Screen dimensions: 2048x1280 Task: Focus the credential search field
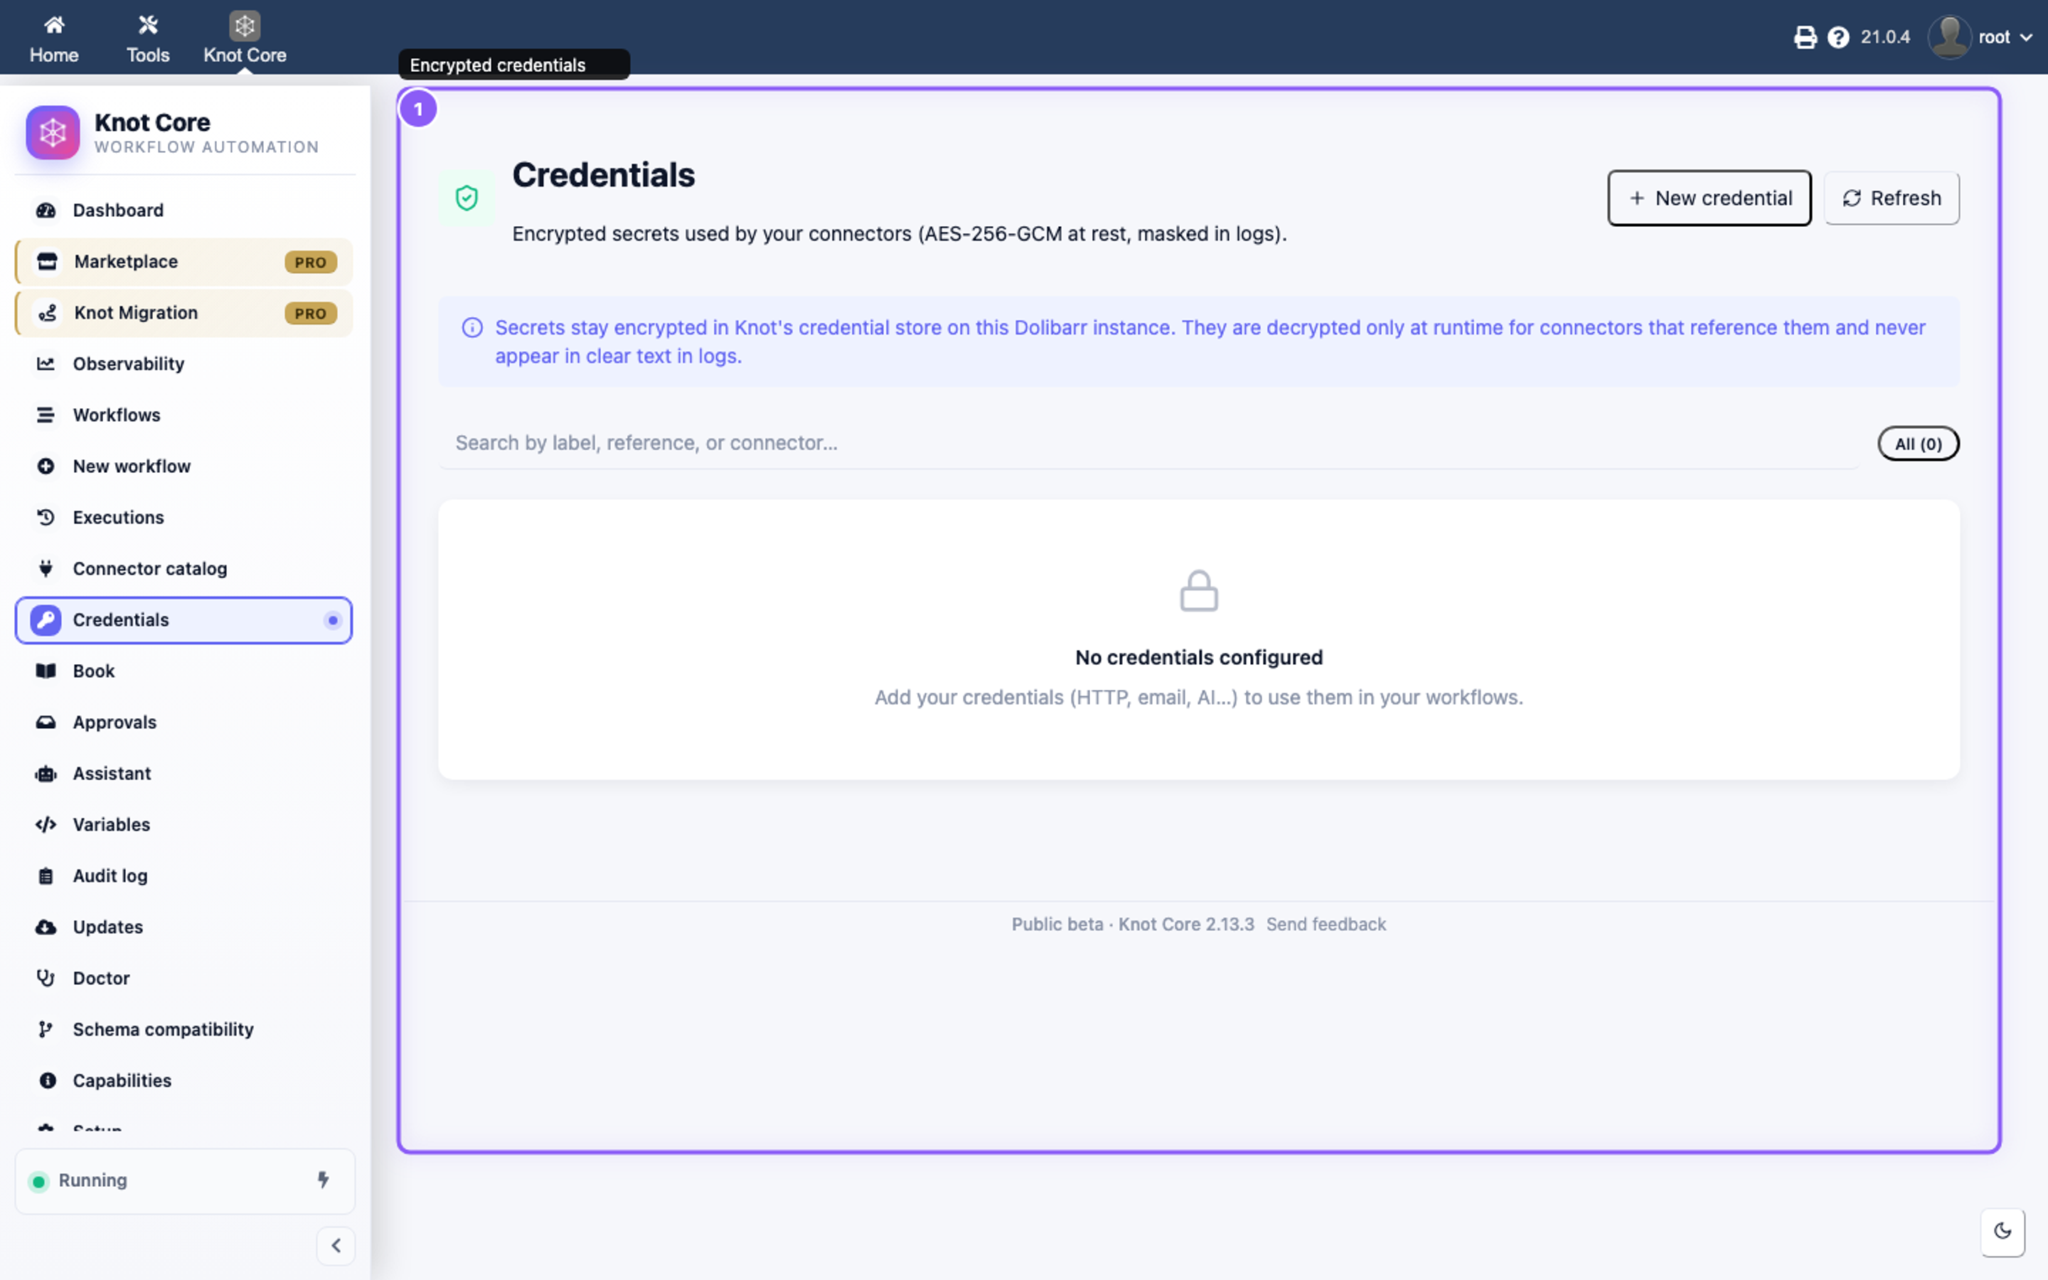tap(1148, 443)
